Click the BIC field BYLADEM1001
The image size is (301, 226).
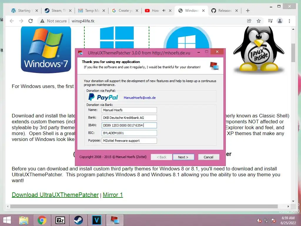pyautogui.click(x=129, y=133)
